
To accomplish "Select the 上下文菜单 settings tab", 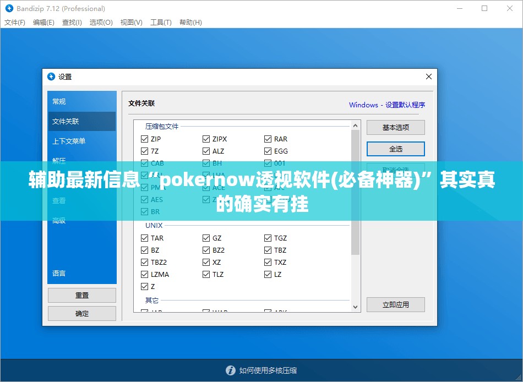I will 81,141.
